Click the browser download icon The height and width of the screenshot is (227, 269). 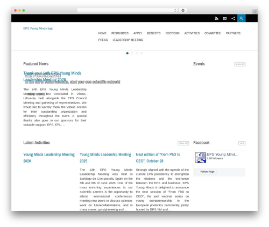[x=183, y=10]
